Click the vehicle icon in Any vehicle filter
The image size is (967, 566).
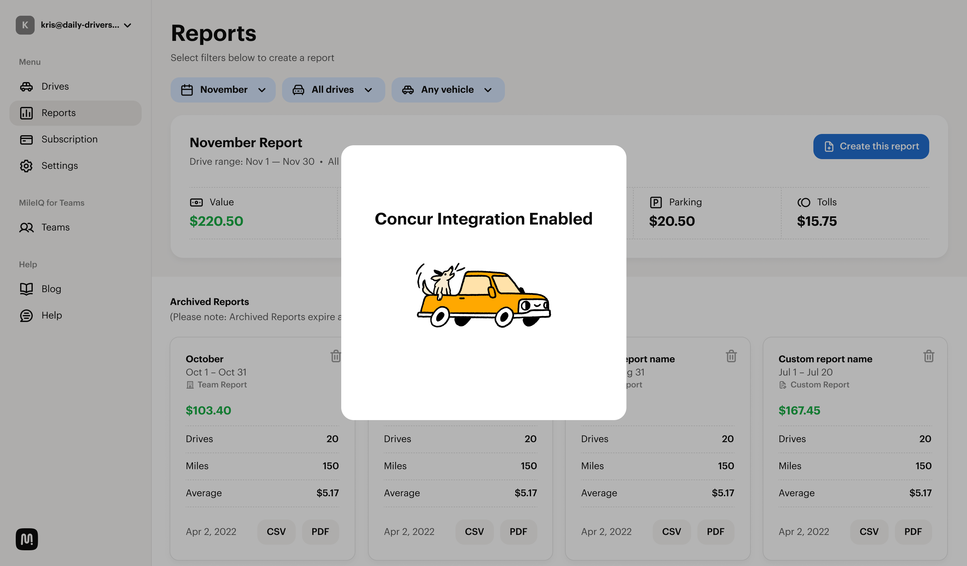coord(408,90)
